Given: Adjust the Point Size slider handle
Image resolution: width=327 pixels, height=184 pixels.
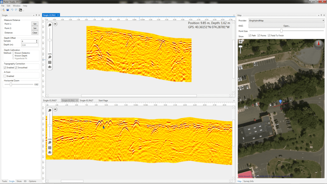Looking at the screenshot, I should (281, 30).
